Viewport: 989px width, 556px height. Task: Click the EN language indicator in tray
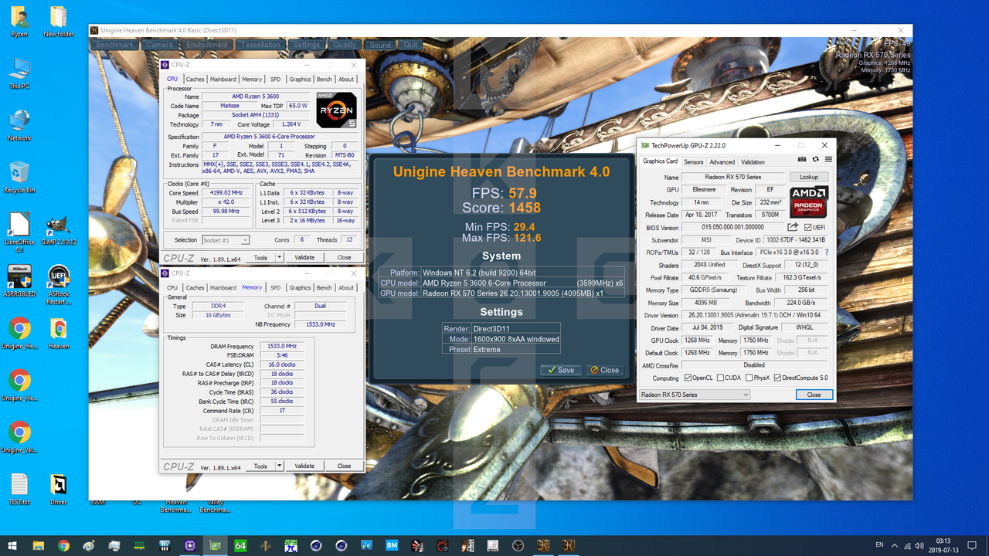coord(879,545)
